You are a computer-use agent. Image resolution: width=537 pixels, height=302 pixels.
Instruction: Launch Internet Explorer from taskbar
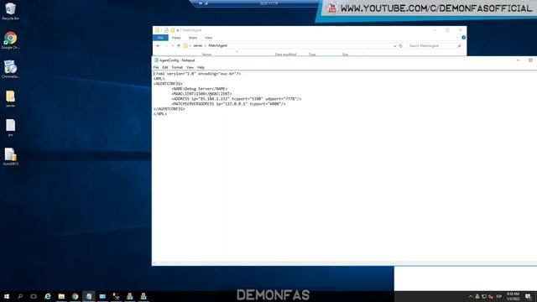[48, 296]
